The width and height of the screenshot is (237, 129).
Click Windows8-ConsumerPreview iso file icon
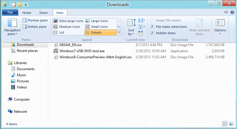pos(56,57)
